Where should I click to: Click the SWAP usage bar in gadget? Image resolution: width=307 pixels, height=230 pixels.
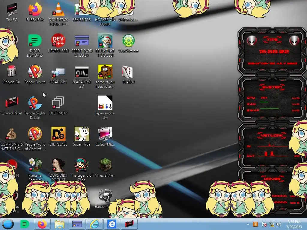click(x=270, y=108)
